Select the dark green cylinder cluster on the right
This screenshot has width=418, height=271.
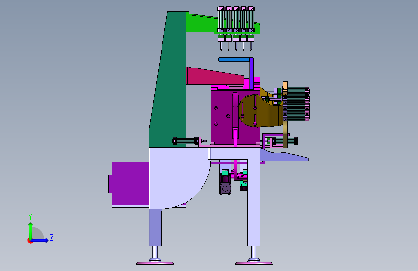297,104
